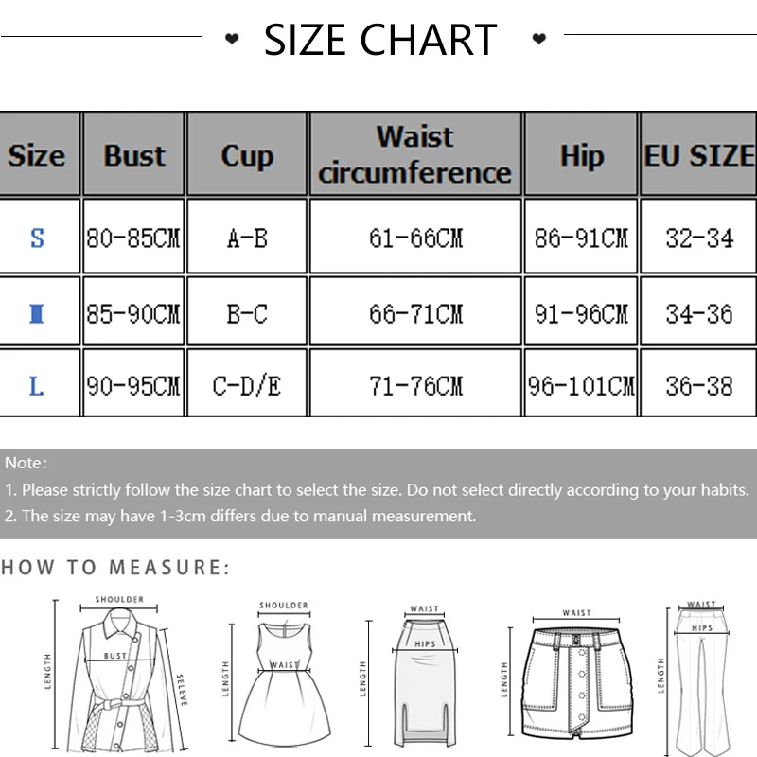The height and width of the screenshot is (757, 757).
Task: Select the 96-101CM hip cell
Action: coord(581,386)
